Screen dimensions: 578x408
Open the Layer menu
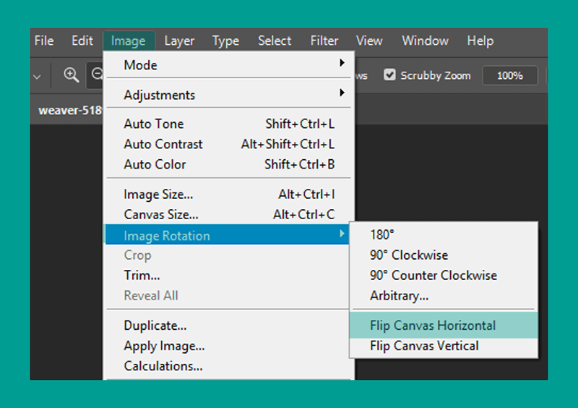pyautogui.click(x=179, y=41)
